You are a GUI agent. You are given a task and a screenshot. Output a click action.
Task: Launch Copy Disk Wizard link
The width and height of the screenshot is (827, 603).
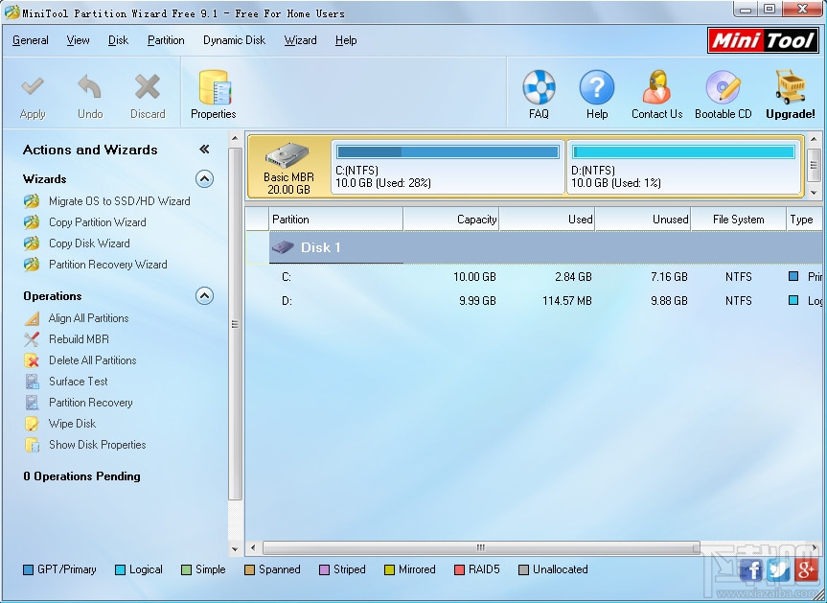(x=89, y=244)
